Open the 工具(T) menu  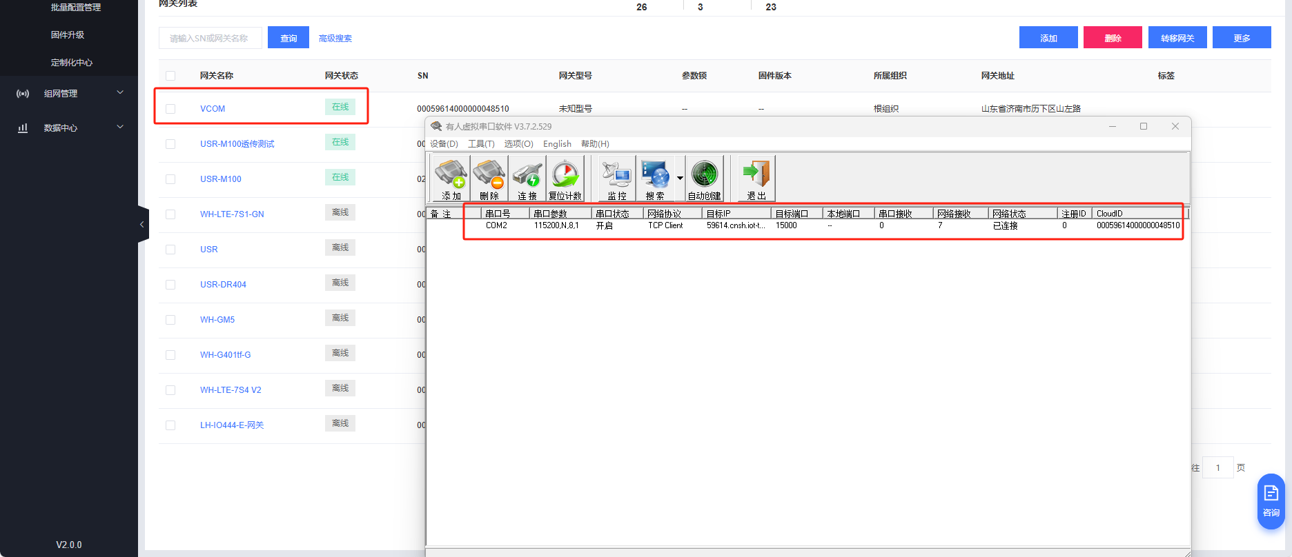pyautogui.click(x=481, y=144)
